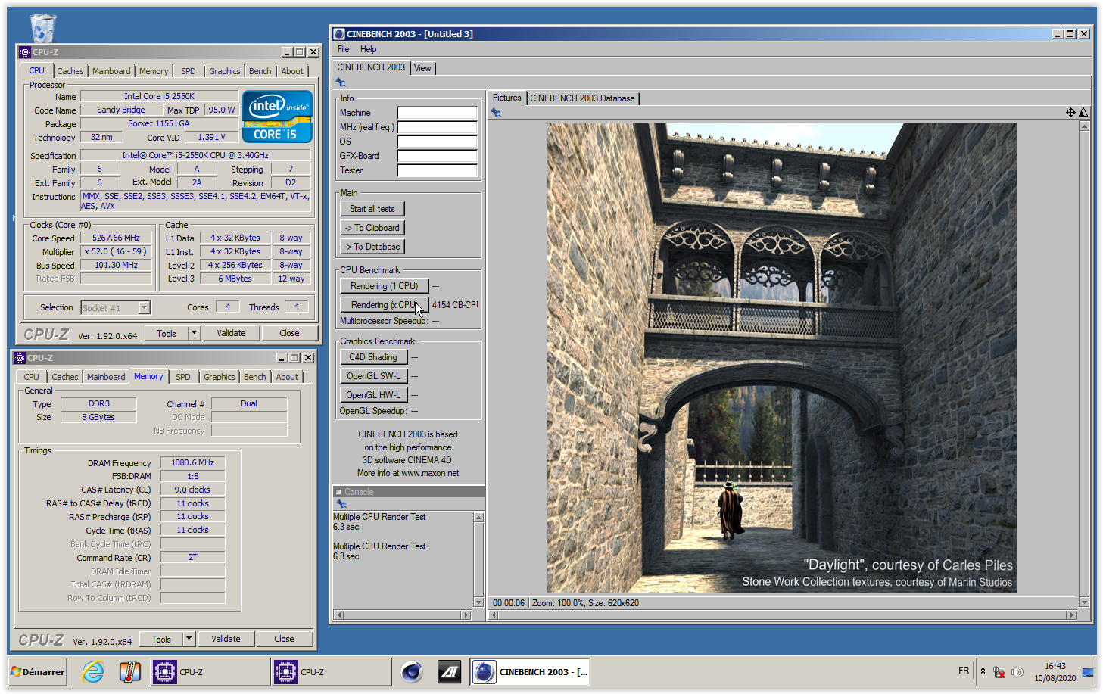Click the GFX-Board input field
1103x694 pixels.
[438, 156]
